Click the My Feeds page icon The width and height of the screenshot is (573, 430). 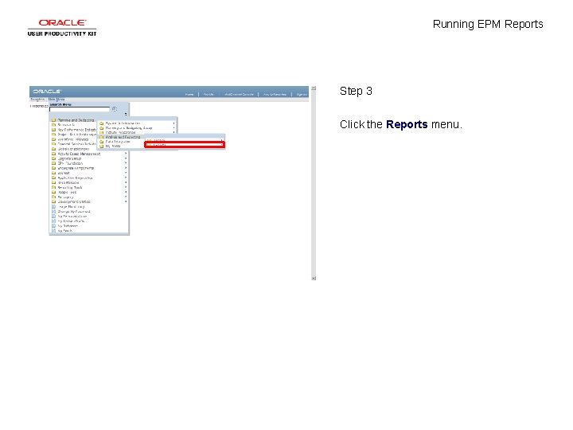pyautogui.click(x=54, y=231)
